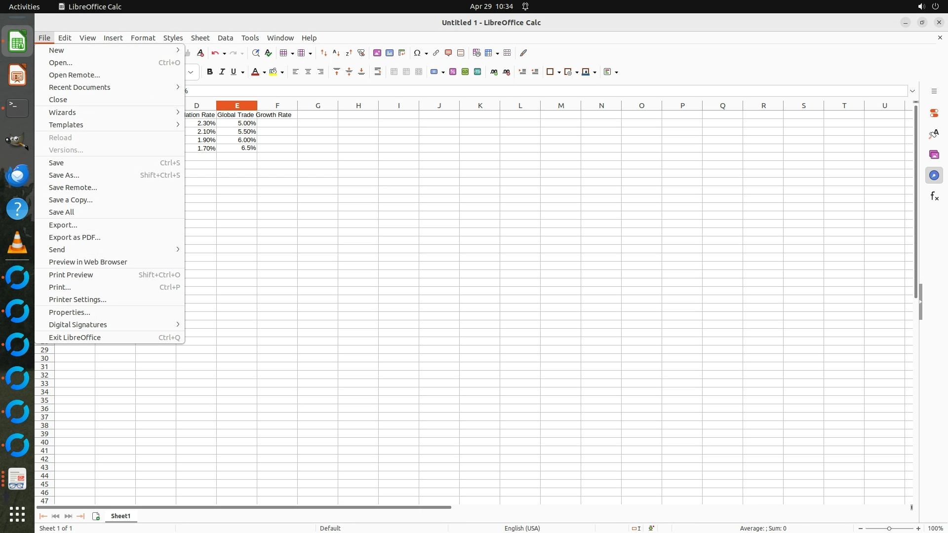Toggle Bold formatting
This screenshot has width=948, height=533.
tap(210, 72)
